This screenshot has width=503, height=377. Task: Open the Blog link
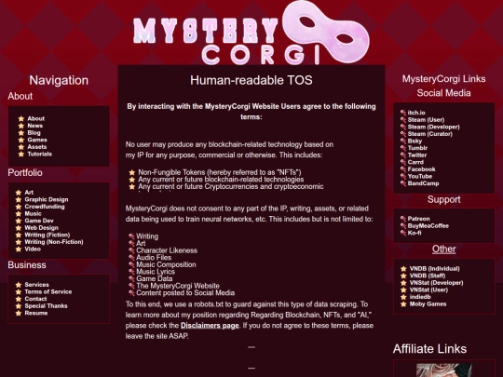pyautogui.click(x=34, y=133)
